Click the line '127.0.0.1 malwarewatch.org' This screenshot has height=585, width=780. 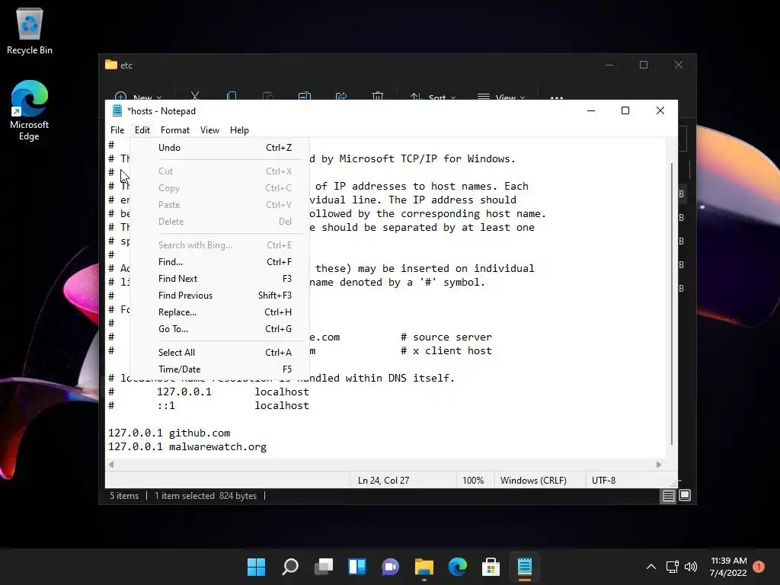(x=187, y=446)
